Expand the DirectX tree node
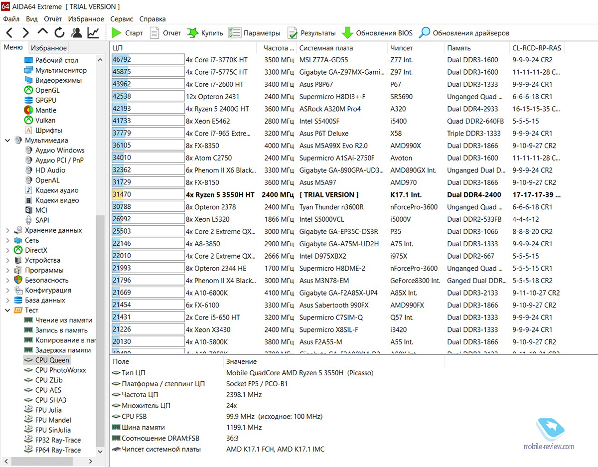This screenshot has height=467, width=598. [7, 250]
